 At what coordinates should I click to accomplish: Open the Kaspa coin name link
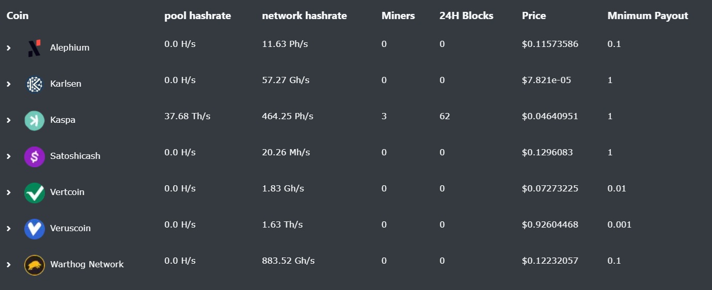(x=62, y=120)
